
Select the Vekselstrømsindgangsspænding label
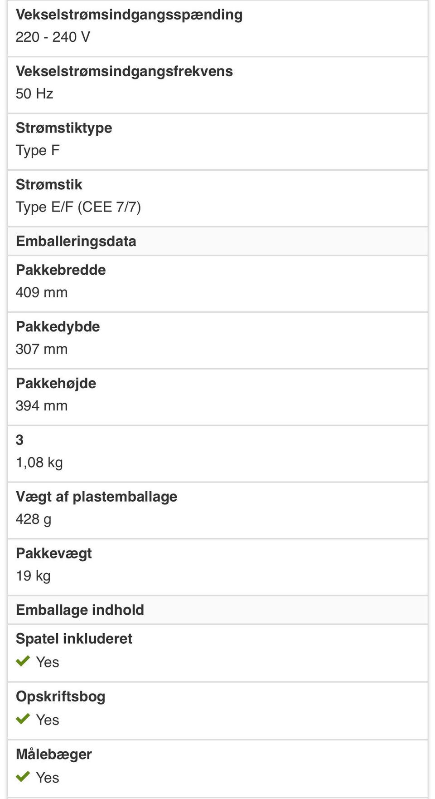pos(129,15)
